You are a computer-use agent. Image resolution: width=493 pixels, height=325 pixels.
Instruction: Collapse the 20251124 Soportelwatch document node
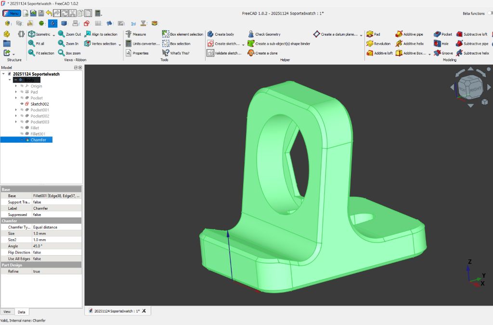click(3, 74)
